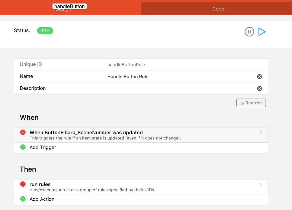Click the Add Action label
Viewport: 292px width, 210px height.
[x=42, y=199]
